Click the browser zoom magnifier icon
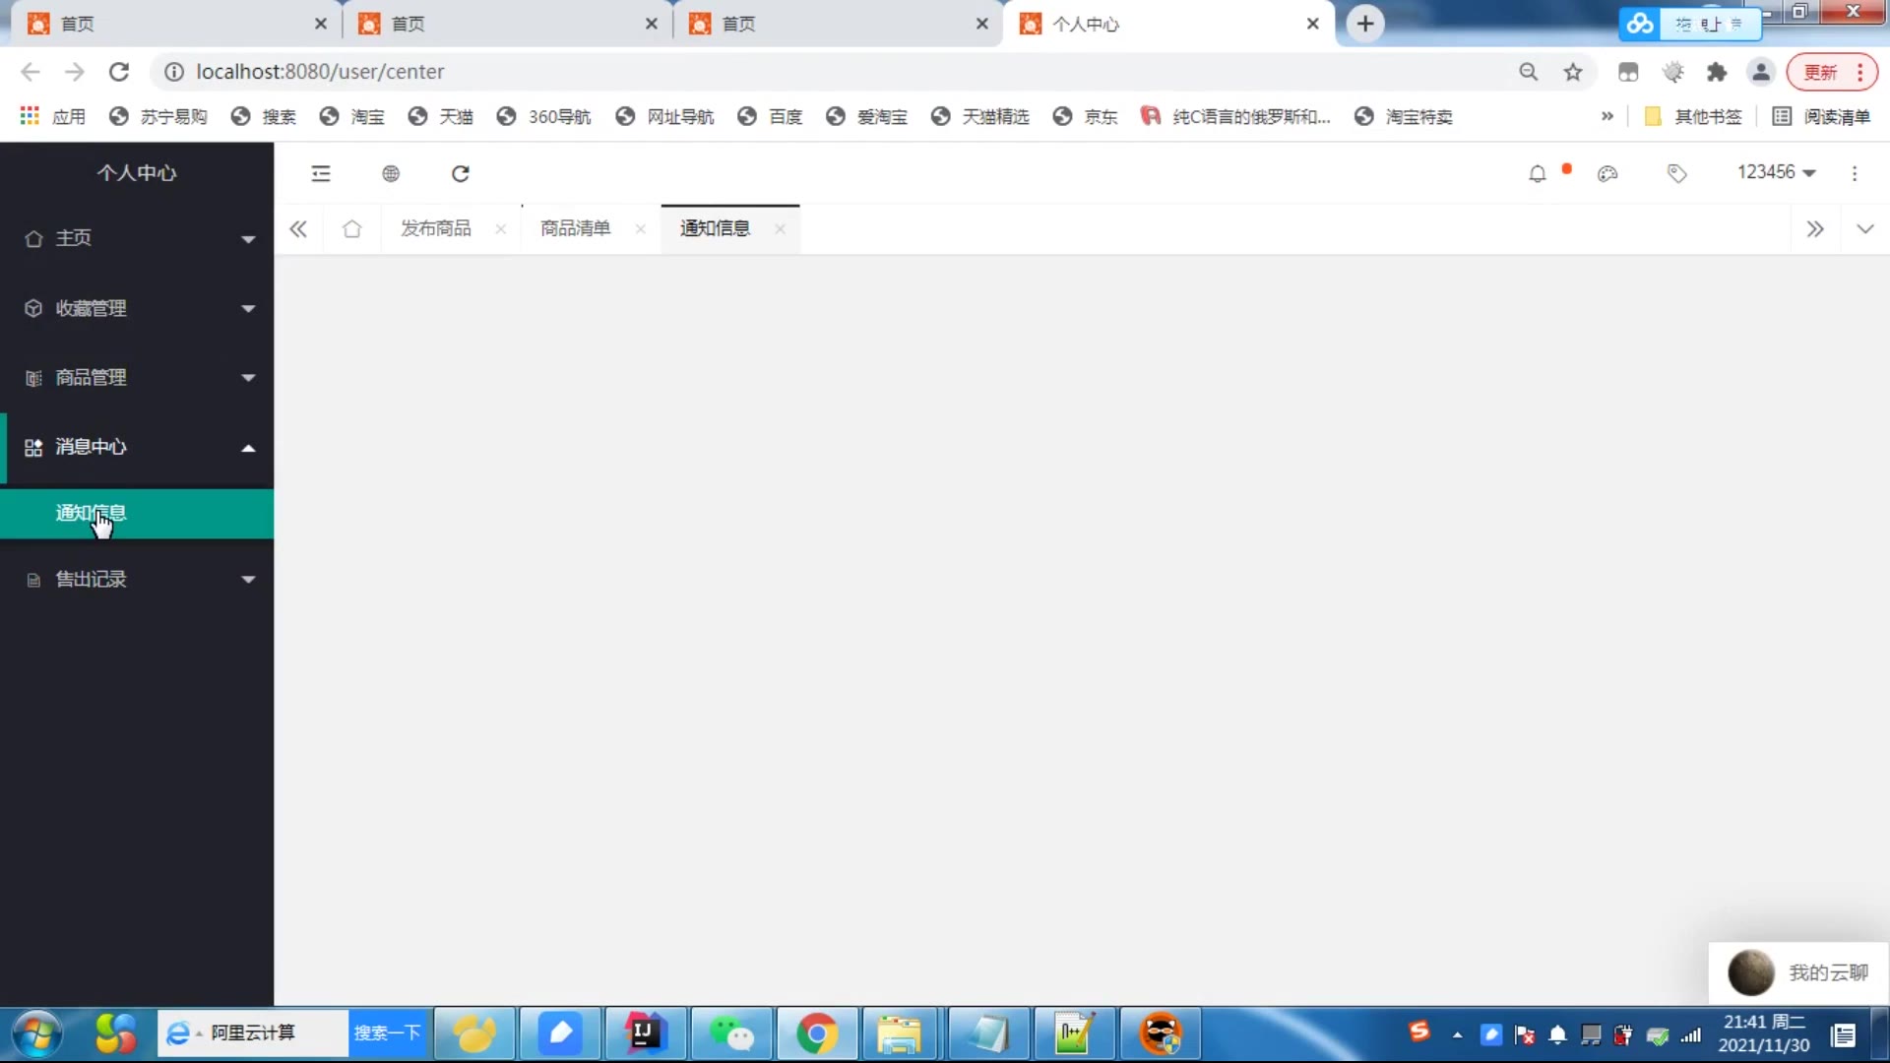Image resolution: width=1890 pixels, height=1063 pixels. point(1529,72)
